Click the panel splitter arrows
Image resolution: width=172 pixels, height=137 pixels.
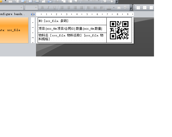33,14
